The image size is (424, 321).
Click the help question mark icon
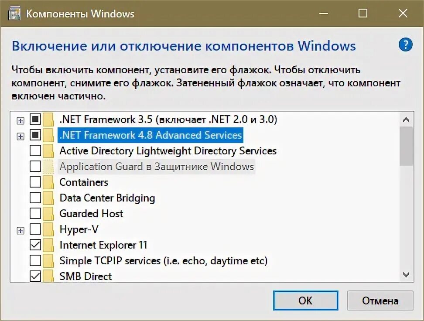pyautogui.click(x=405, y=44)
